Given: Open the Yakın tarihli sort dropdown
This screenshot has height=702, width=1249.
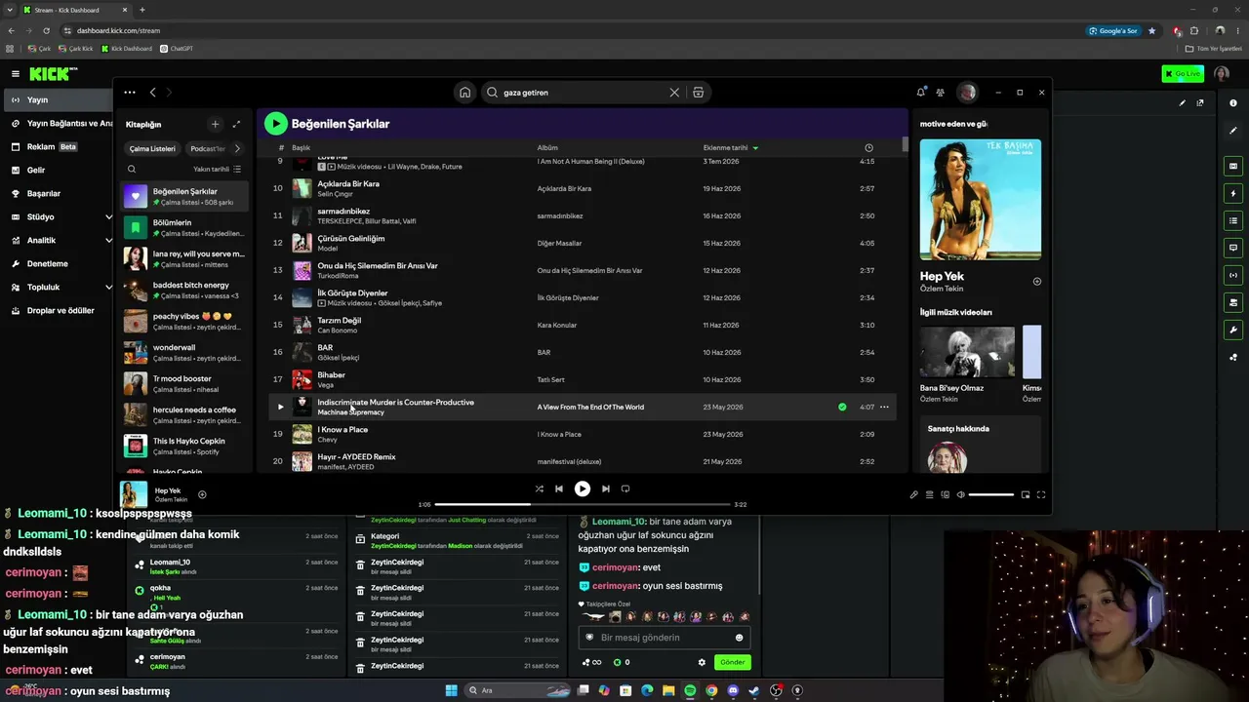Looking at the screenshot, I should pyautogui.click(x=217, y=169).
